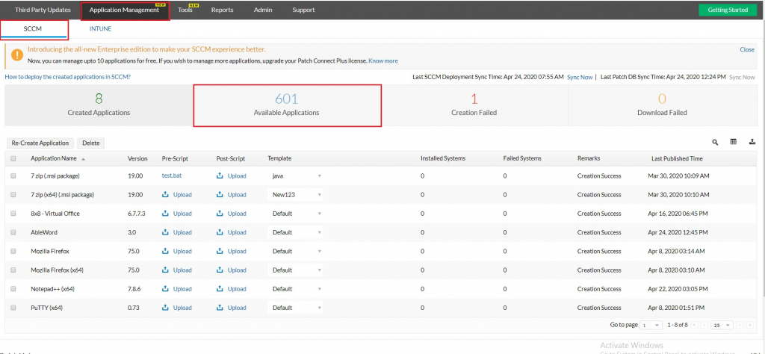Open the New123 template dropdown
The image size is (765, 354).
pos(295,195)
